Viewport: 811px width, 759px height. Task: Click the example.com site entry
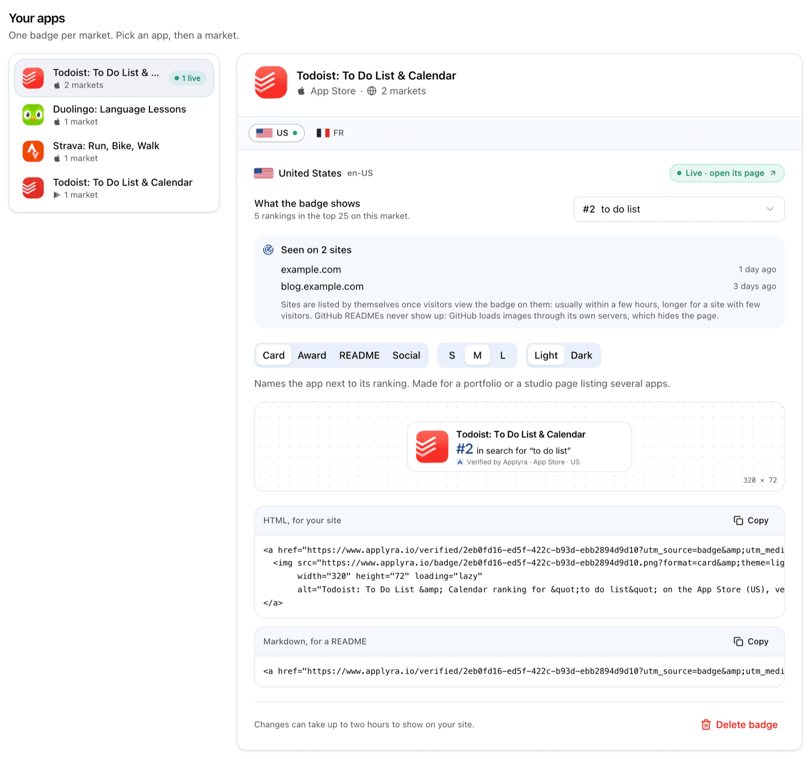click(311, 270)
